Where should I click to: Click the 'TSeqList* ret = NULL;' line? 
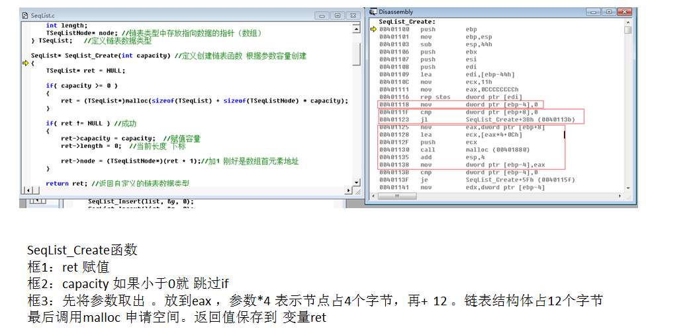click(x=85, y=71)
